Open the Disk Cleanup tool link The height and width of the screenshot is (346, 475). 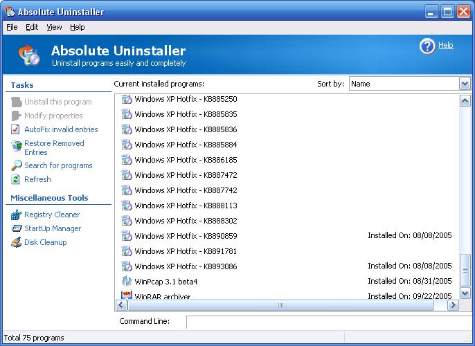coord(46,242)
